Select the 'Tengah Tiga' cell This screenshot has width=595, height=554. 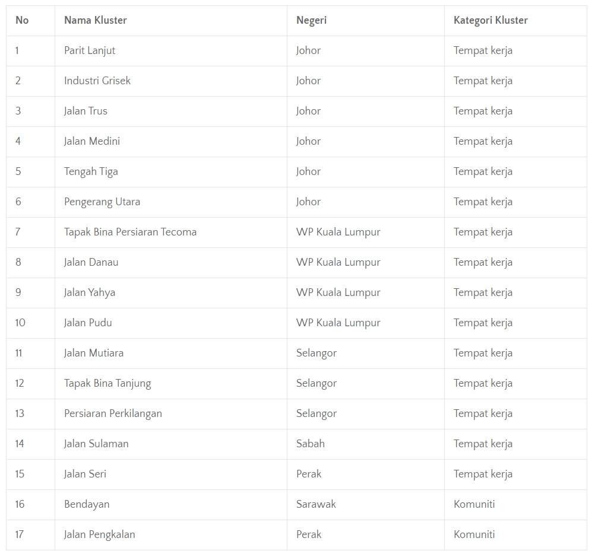point(91,171)
